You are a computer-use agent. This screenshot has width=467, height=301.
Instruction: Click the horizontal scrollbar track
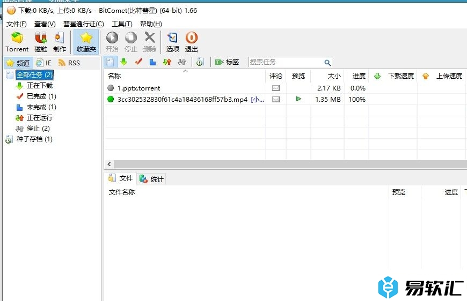click(290, 164)
